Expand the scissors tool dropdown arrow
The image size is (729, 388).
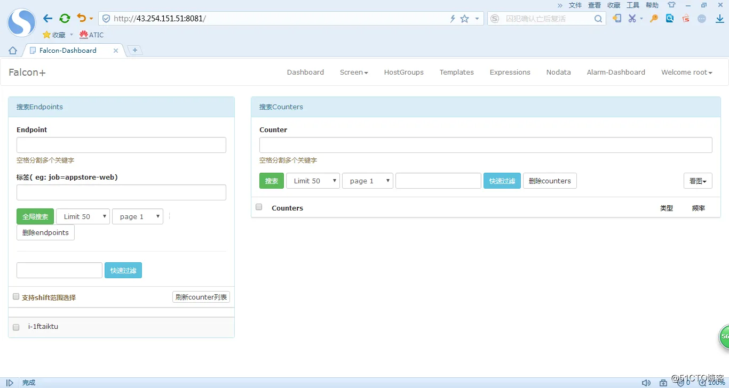point(641,19)
